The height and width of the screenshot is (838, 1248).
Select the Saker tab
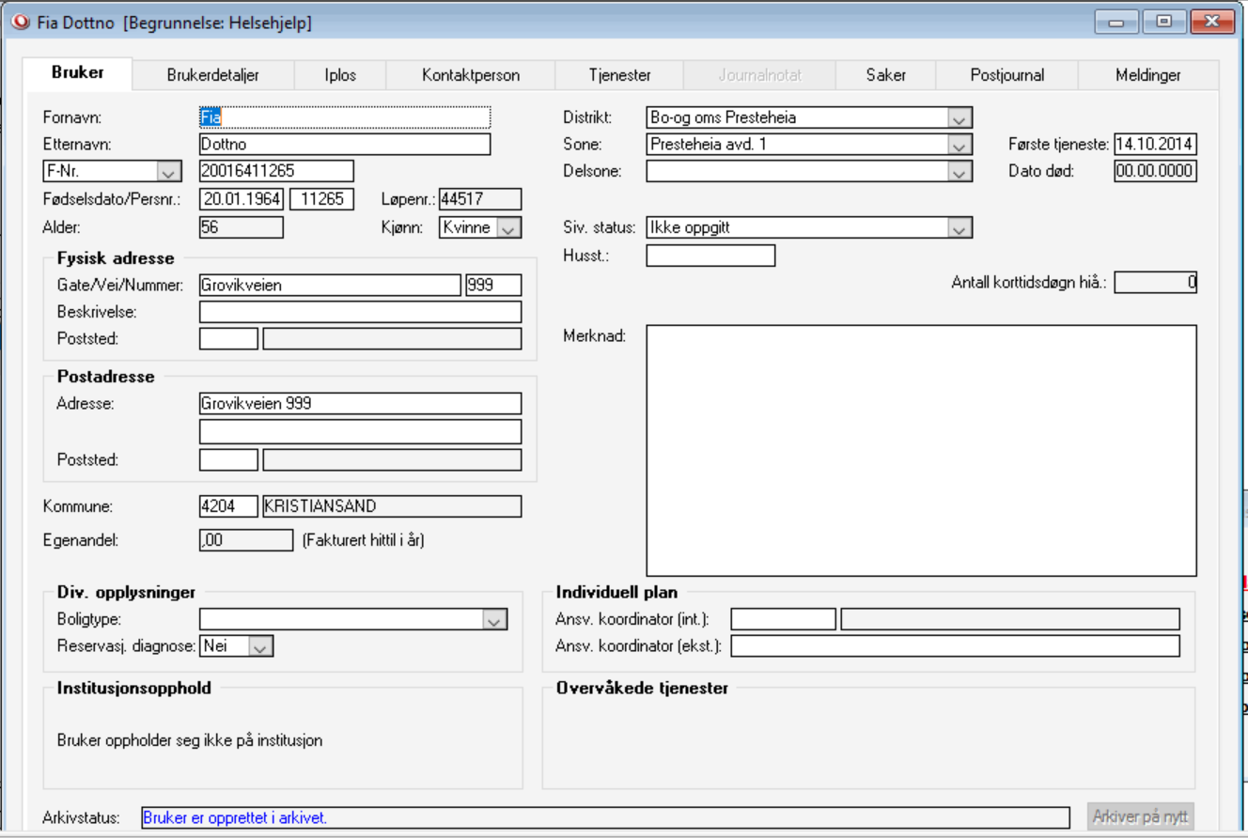886,75
